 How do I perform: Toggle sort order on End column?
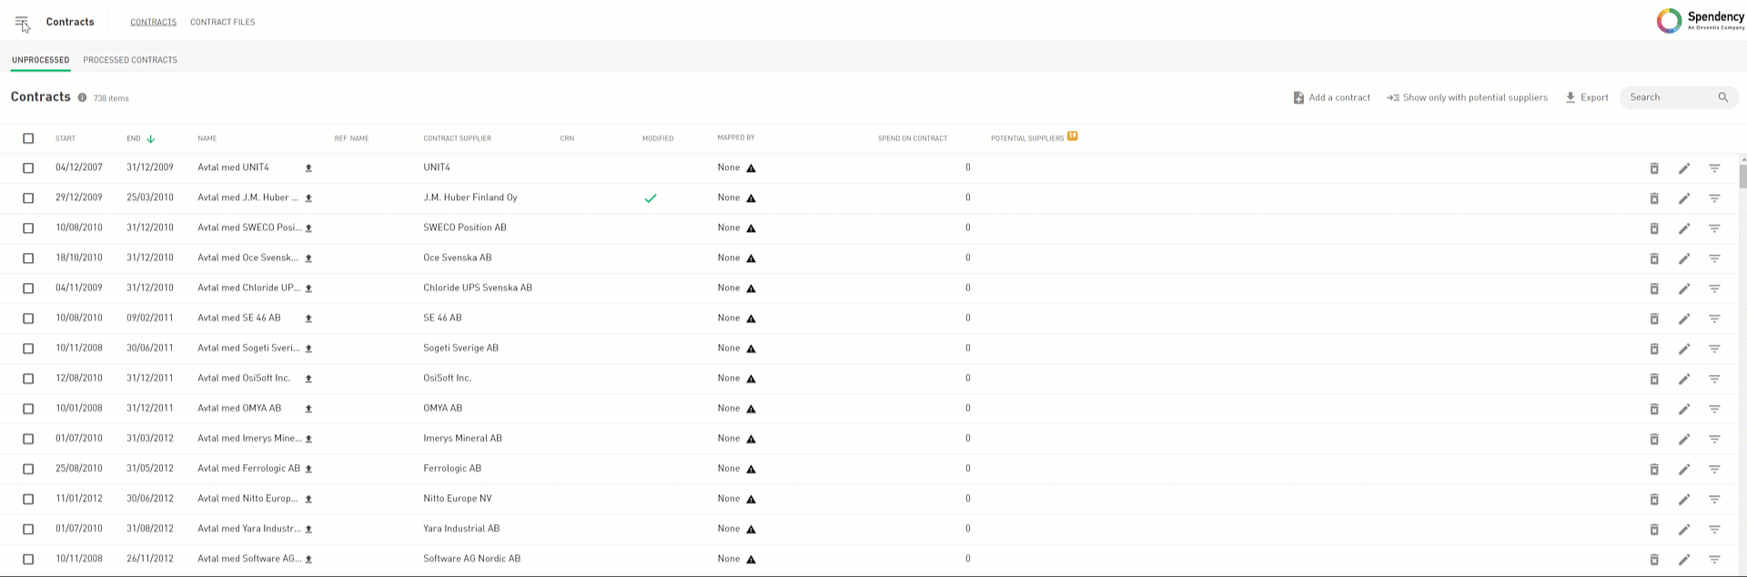point(150,138)
